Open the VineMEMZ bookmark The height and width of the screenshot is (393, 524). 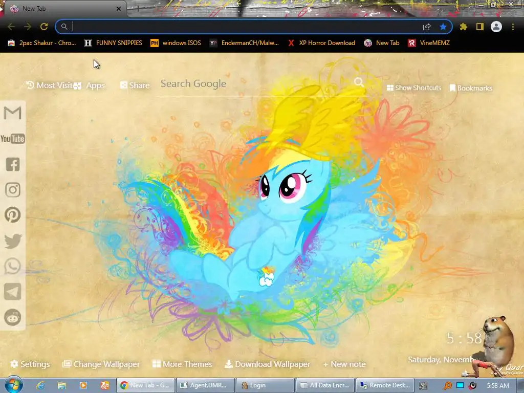429,43
